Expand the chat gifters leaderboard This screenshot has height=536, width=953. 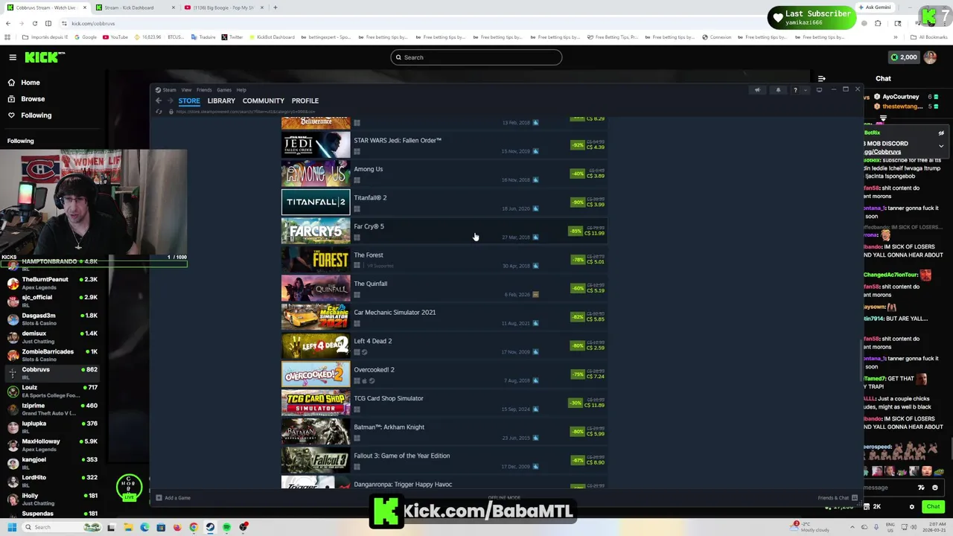(x=883, y=118)
